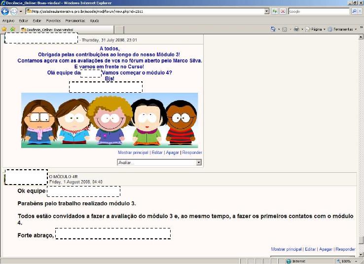
Task: Open the Página dropdown menu
Action: tap(315, 29)
